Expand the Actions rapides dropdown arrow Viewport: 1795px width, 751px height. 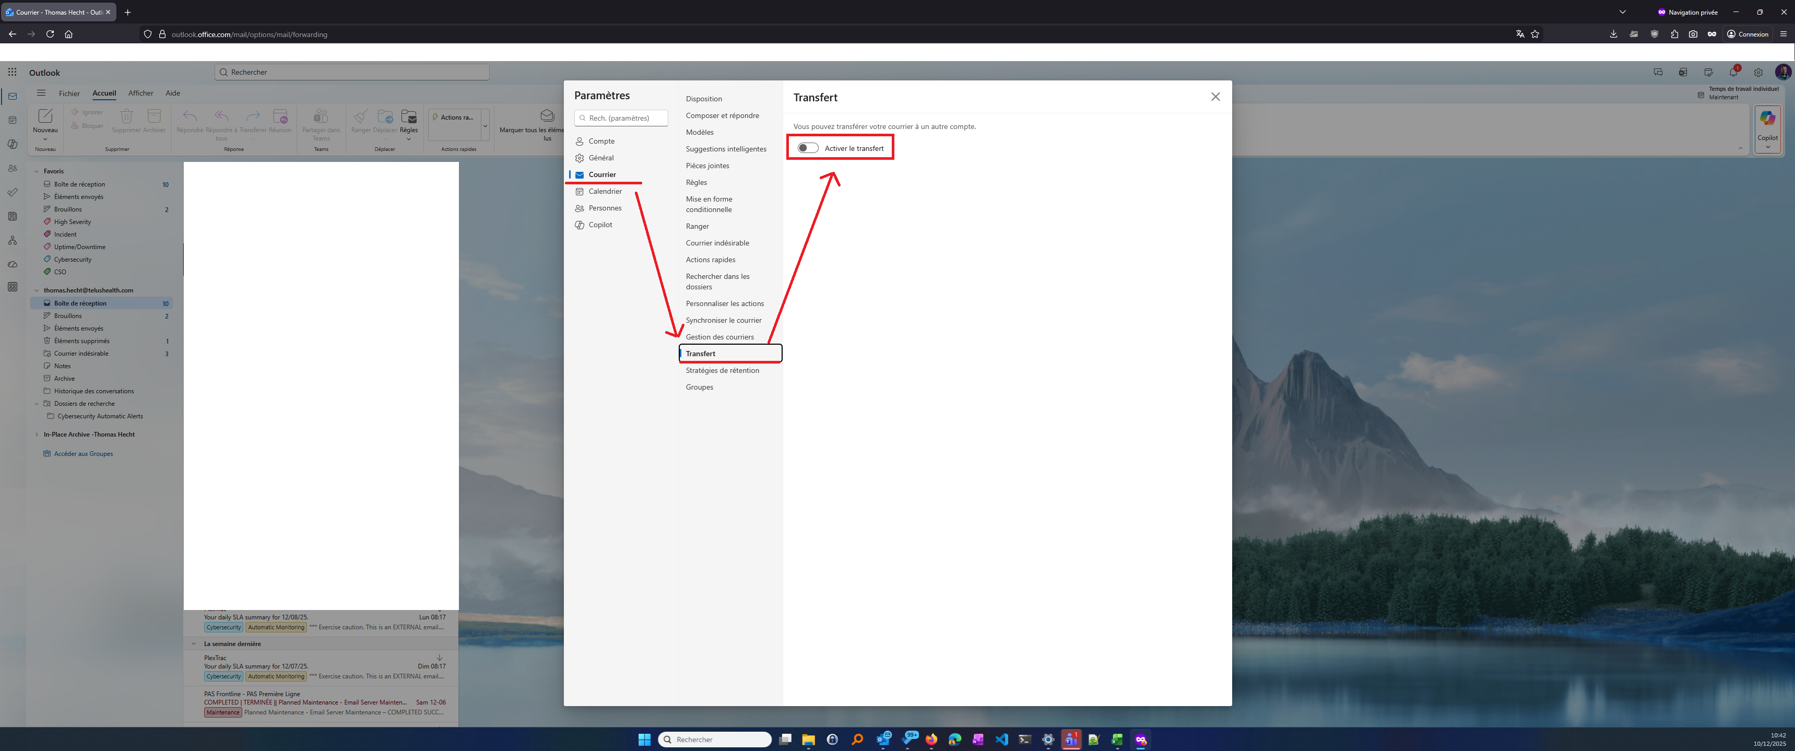[485, 126]
